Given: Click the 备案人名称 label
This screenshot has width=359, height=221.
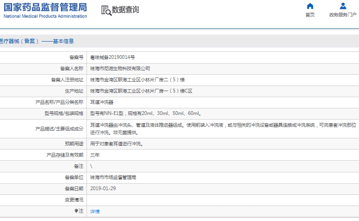Looking at the screenshot, I should click(72, 68).
